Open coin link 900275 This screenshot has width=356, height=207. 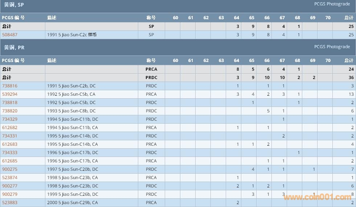tap(10, 169)
